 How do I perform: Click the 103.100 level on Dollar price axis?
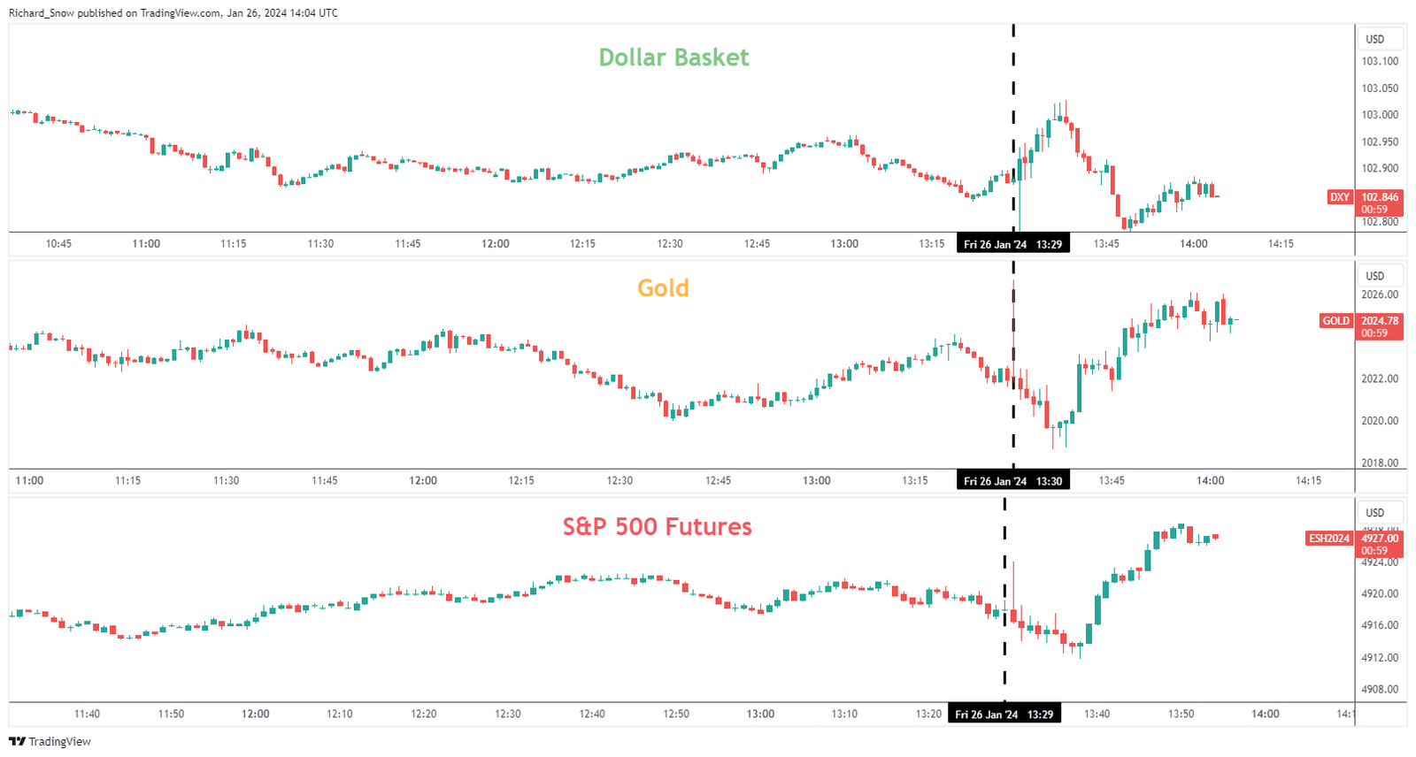1380,62
